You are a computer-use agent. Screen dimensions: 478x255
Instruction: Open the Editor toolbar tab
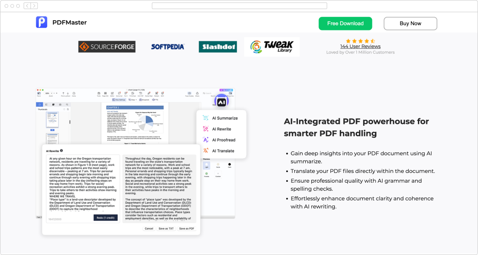click(x=112, y=94)
